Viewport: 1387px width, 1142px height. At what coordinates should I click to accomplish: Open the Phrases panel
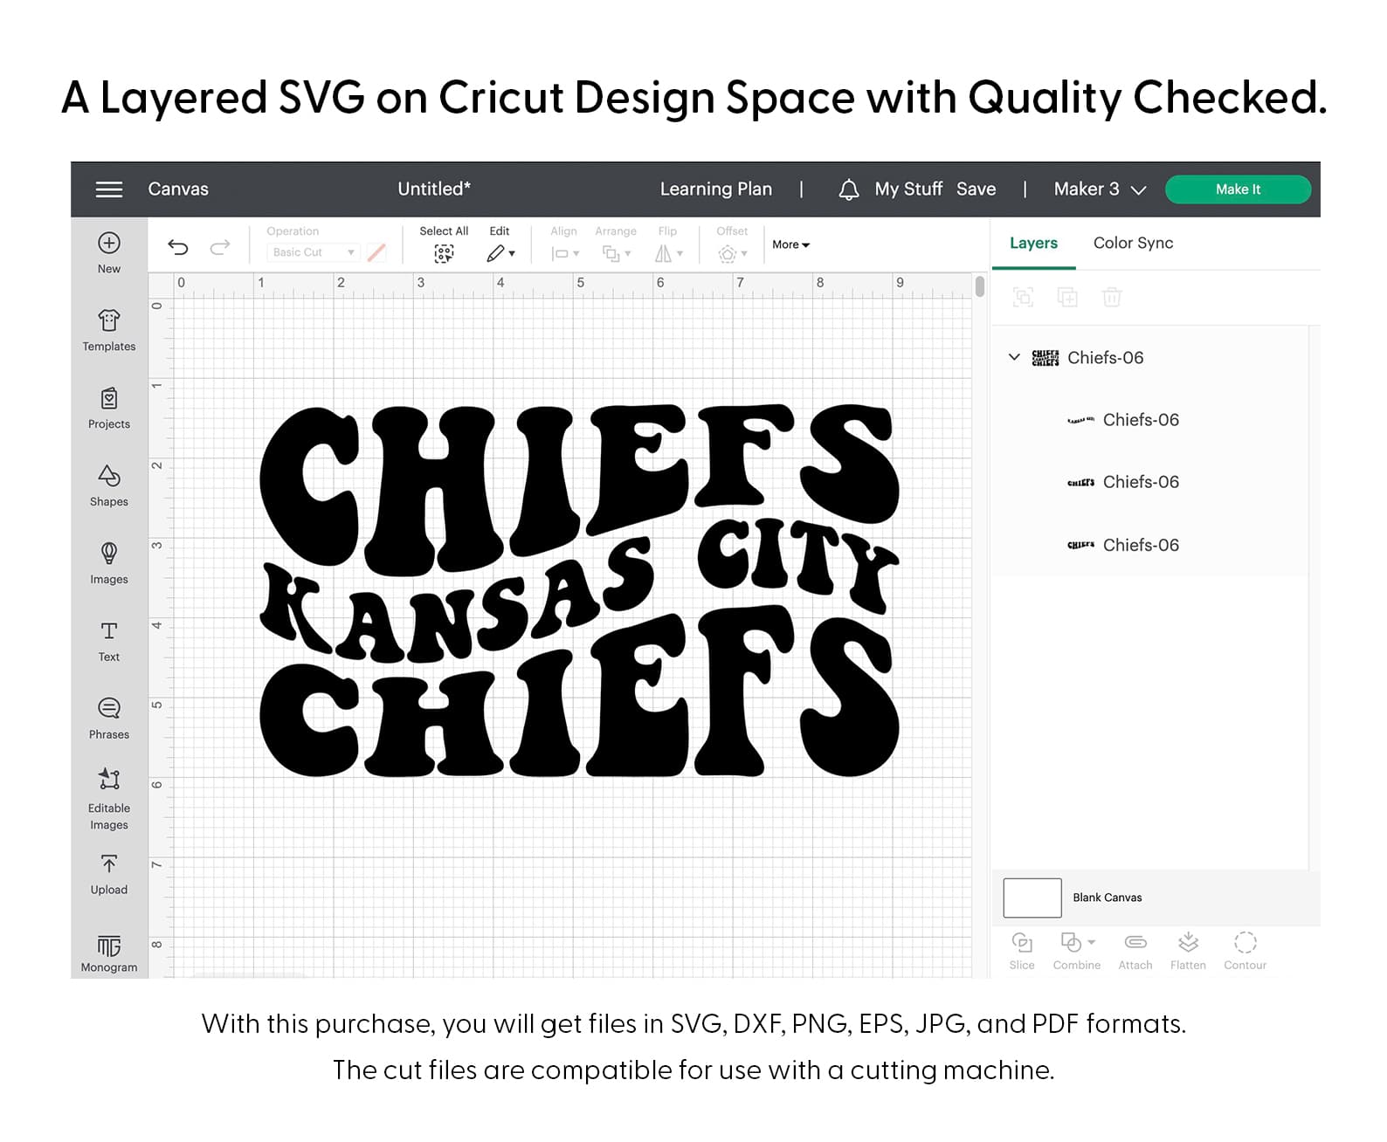pyautogui.click(x=108, y=719)
